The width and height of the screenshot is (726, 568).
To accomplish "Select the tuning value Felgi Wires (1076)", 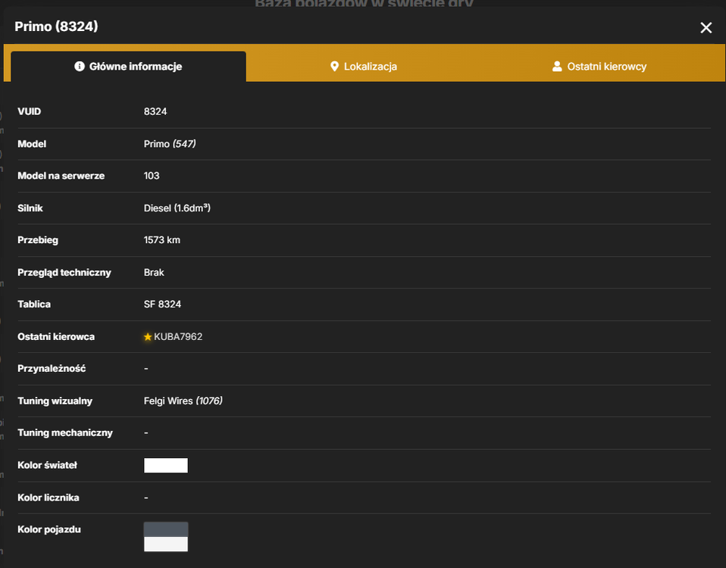I will [x=183, y=401].
